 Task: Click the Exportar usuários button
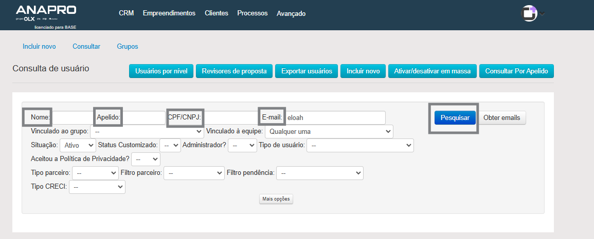point(307,71)
